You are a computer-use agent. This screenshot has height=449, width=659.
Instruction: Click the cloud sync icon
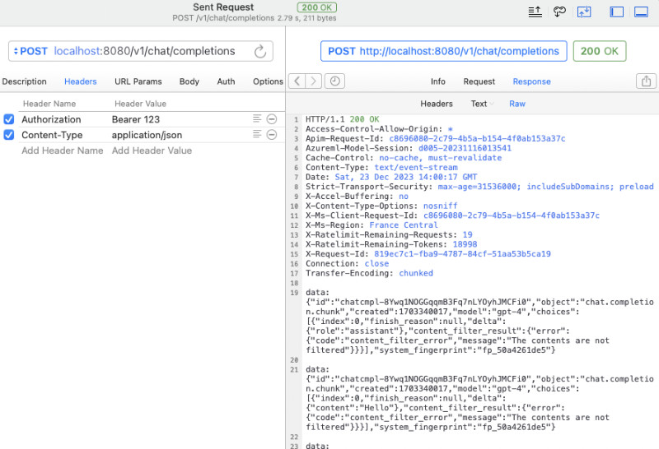click(559, 12)
